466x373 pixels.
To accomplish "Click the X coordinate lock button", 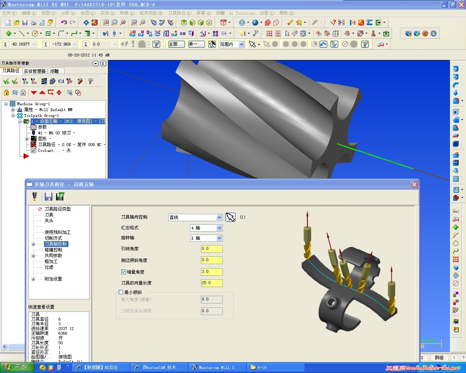I will click(x=5, y=44).
